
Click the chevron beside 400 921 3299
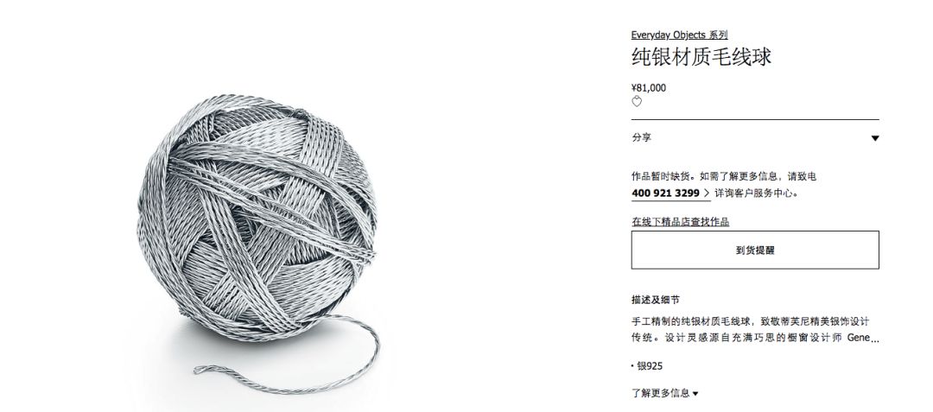(707, 193)
